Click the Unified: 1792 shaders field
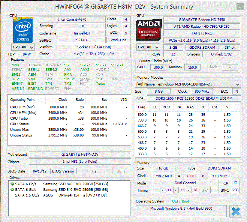The width and height of the screenshot is (247, 222). coord(221,54)
